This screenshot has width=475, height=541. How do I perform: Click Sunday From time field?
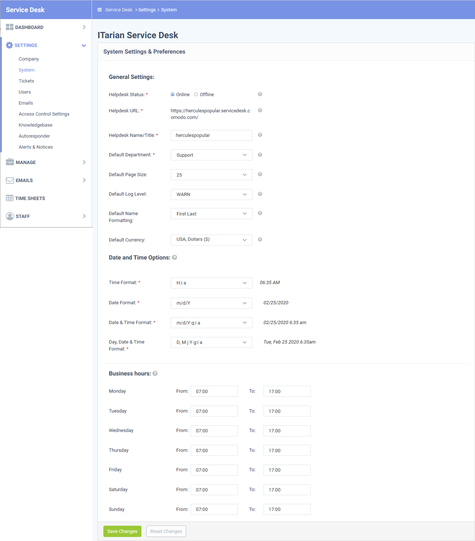pos(214,509)
